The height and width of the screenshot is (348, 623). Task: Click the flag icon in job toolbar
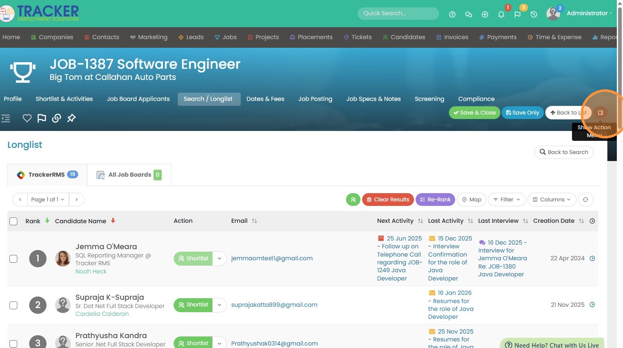pos(42,118)
